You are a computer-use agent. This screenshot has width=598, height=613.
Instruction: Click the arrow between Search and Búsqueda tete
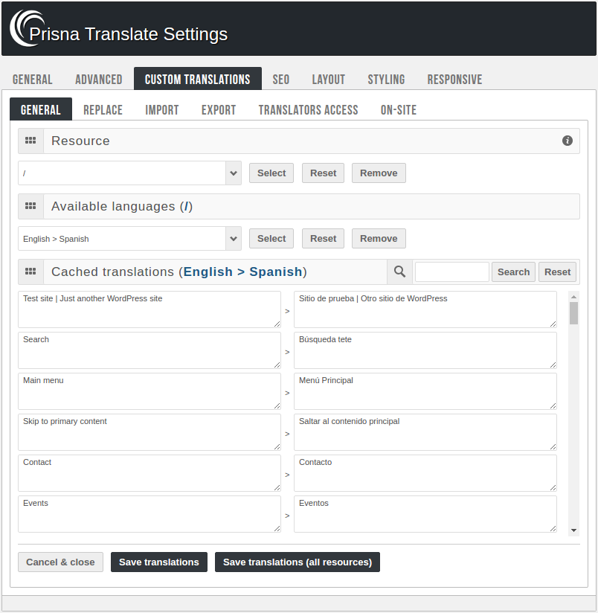coord(287,353)
